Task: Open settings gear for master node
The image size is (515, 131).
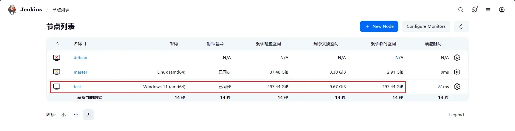Action: [457, 72]
